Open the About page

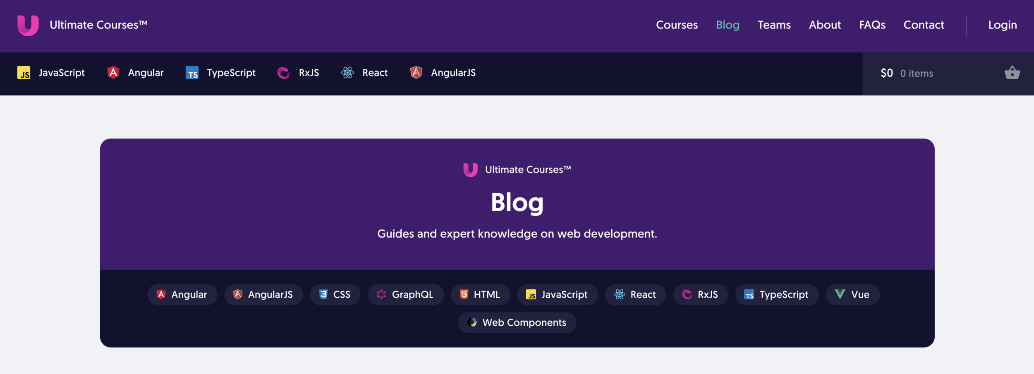pyautogui.click(x=825, y=25)
